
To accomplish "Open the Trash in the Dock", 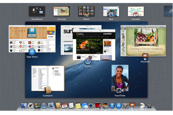I will pyautogui.click(x=149, y=106).
